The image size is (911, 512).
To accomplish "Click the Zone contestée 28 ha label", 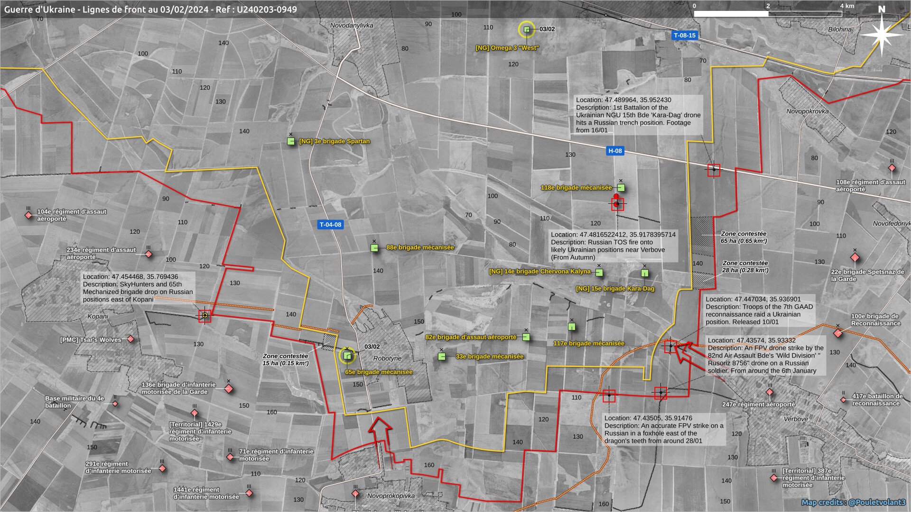I will [x=745, y=267].
